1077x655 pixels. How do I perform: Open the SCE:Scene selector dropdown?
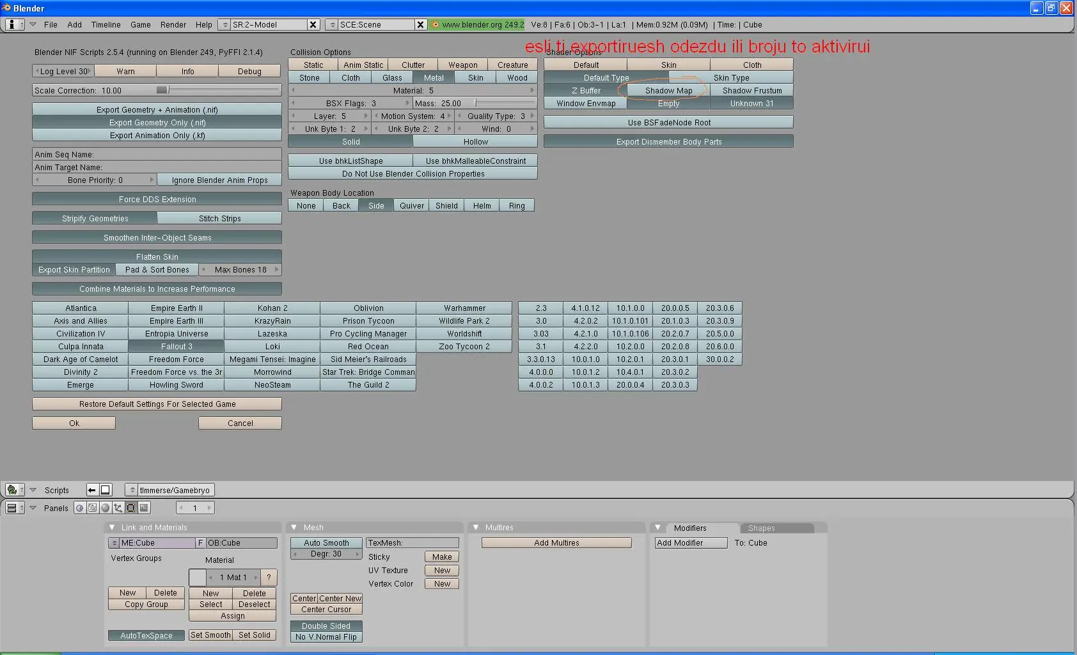click(x=332, y=24)
